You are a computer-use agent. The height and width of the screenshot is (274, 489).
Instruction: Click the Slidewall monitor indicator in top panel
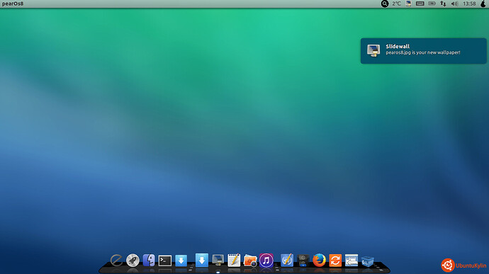(x=408, y=4)
